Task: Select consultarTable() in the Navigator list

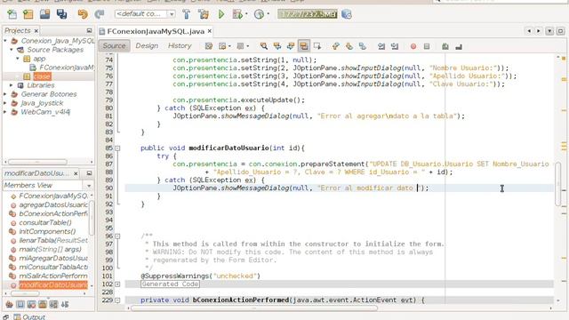Action: point(45,223)
